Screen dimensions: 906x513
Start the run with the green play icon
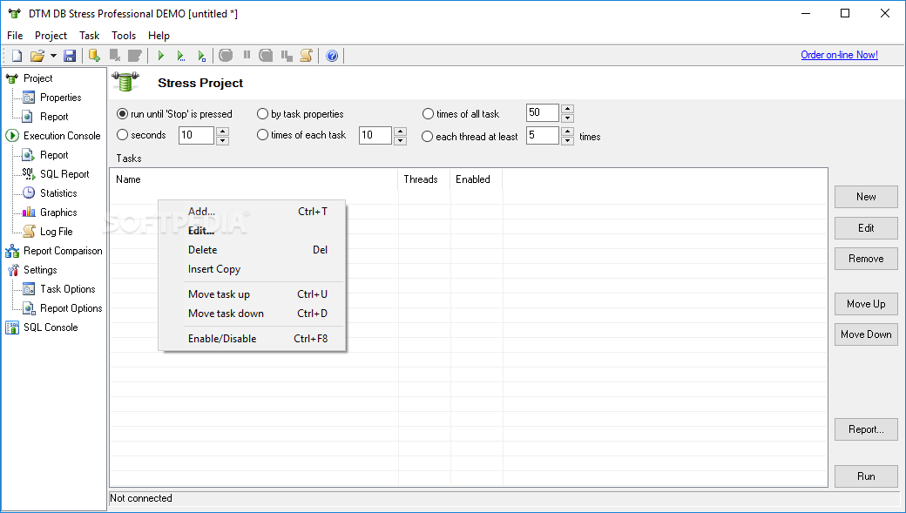tap(161, 56)
